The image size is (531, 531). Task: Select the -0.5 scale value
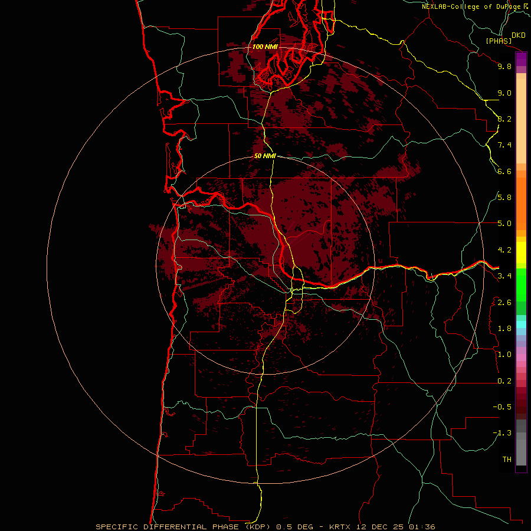(x=502, y=407)
